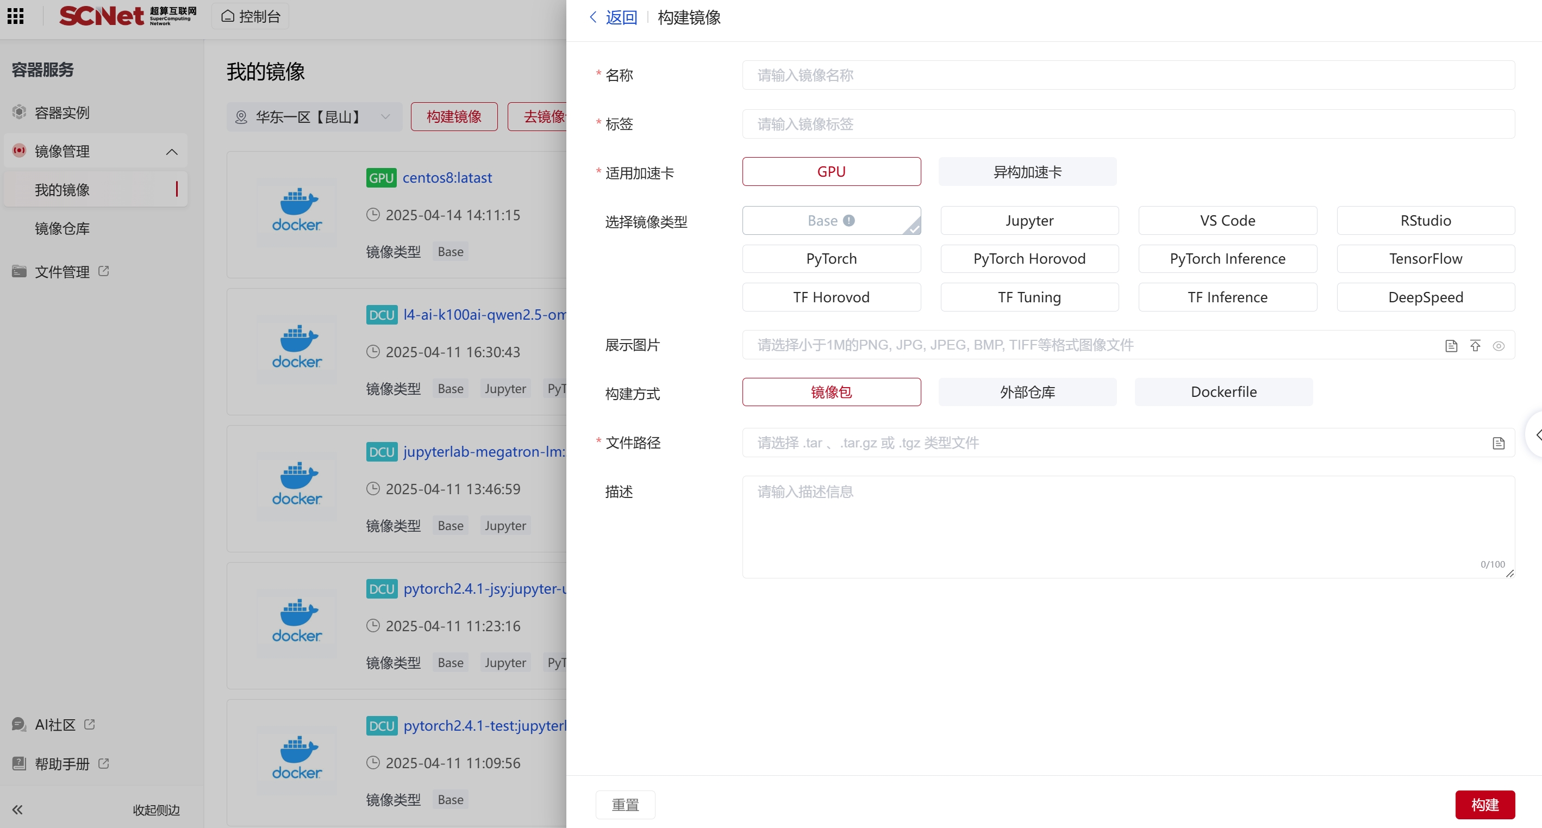Open the l4-ai-k100ai-qwen2.5 image link
This screenshot has height=828, width=1542.
pos(484,314)
